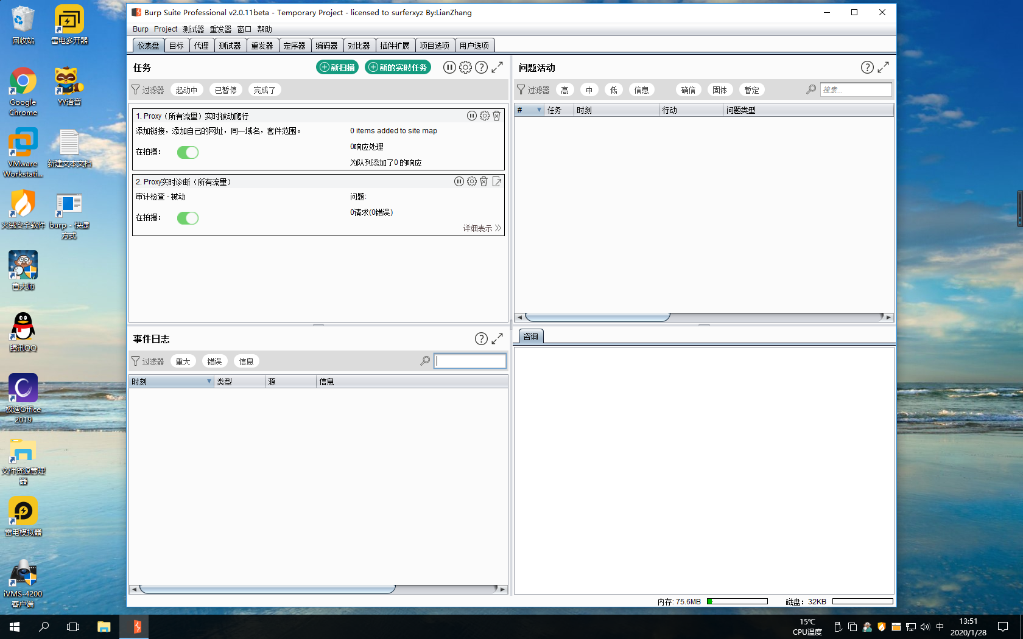
Task: Open 雷电模拟器 desktop icon
Action: click(x=23, y=517)
